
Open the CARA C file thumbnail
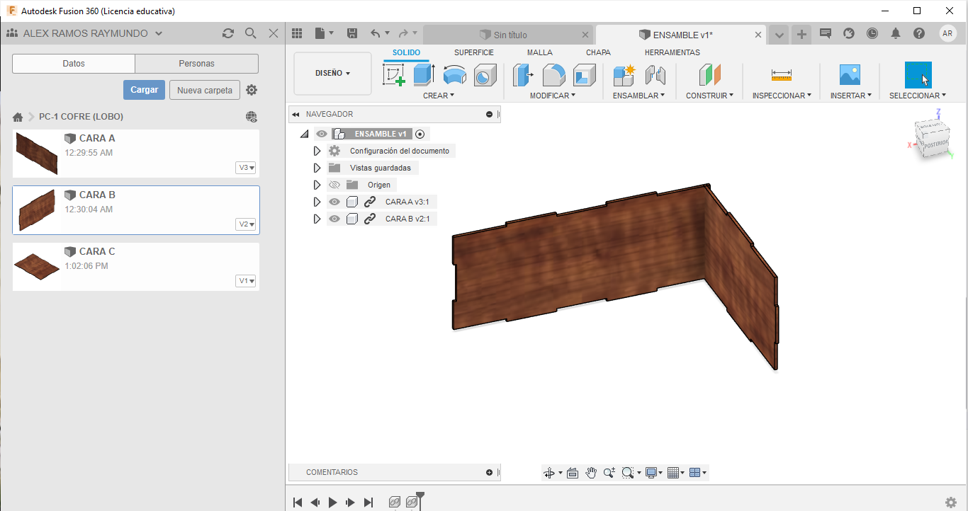pos(37,266)
